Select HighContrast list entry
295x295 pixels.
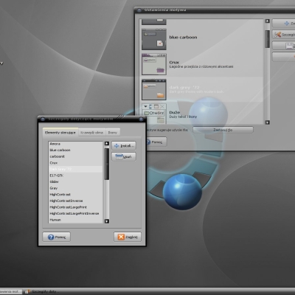(75, 195)
